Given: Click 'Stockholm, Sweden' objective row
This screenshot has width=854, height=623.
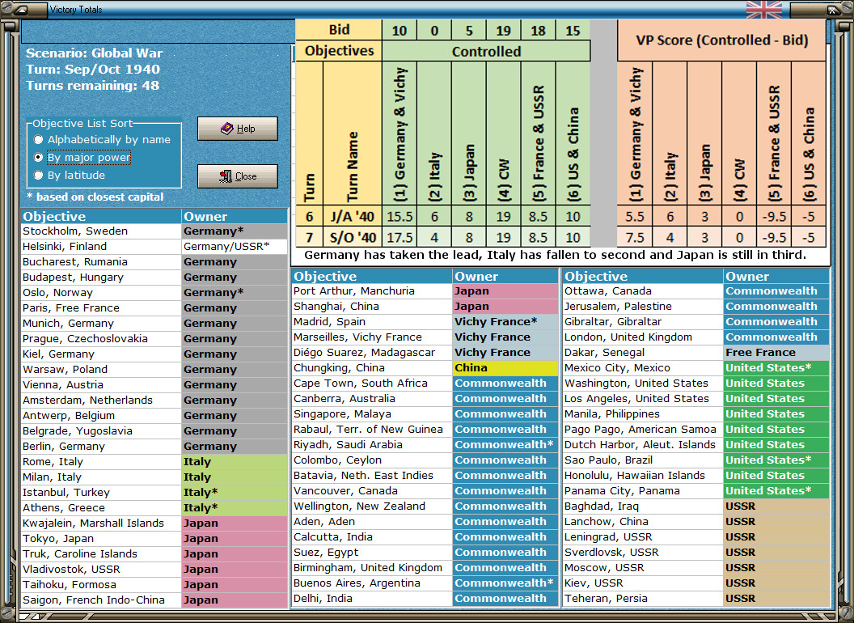Looking at the screenshot, I should 154,231.
